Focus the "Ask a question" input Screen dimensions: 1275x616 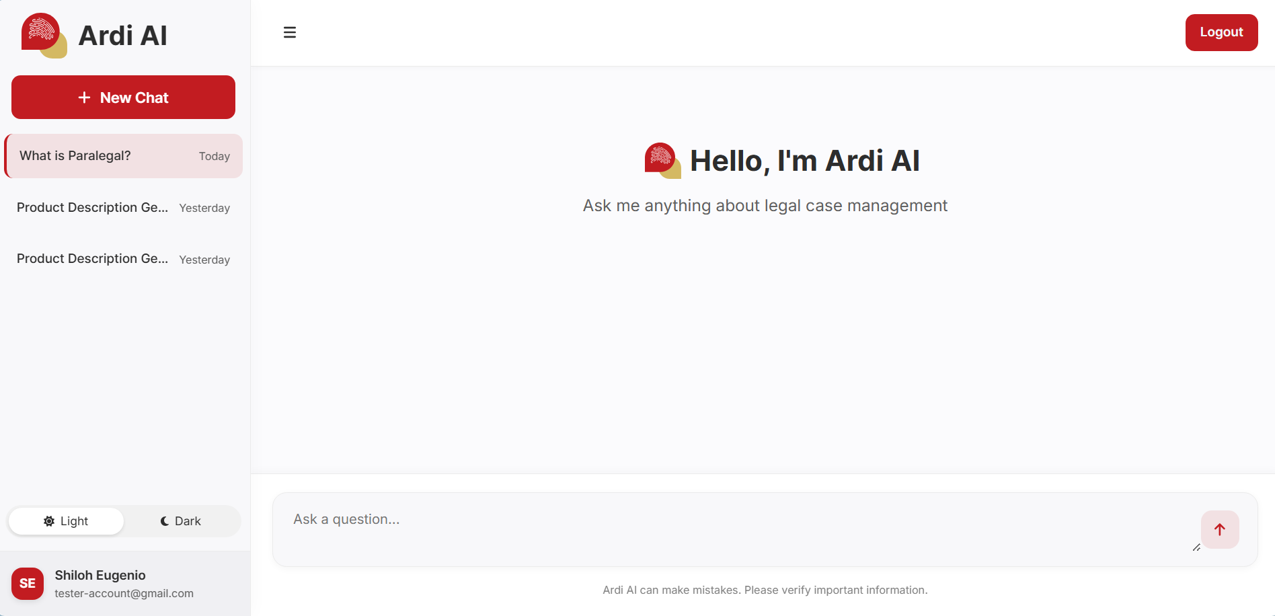[733, 529]
